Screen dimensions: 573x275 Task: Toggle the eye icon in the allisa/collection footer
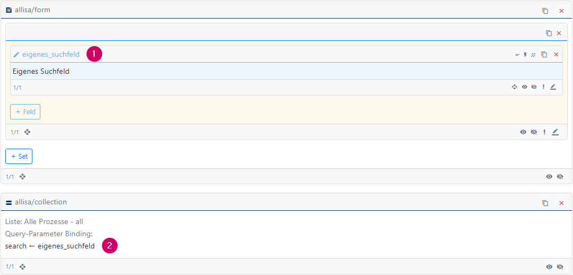tap(549, 267)
